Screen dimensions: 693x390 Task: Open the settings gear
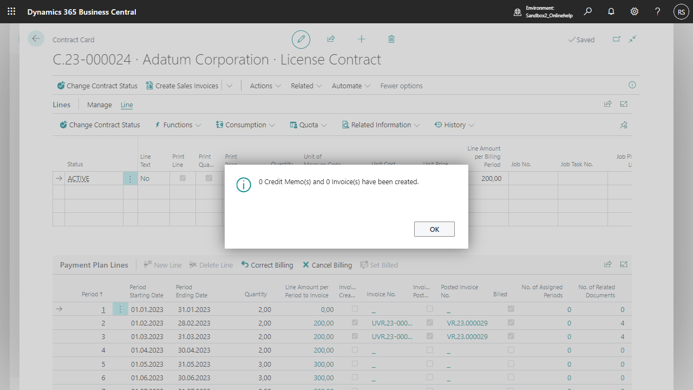point(635,11)
